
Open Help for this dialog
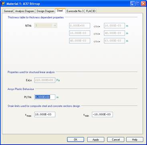[135, 140]
